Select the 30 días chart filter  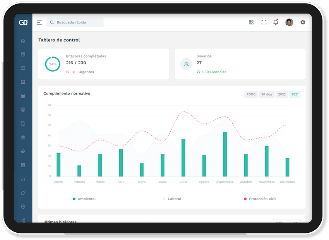(267, 94)
